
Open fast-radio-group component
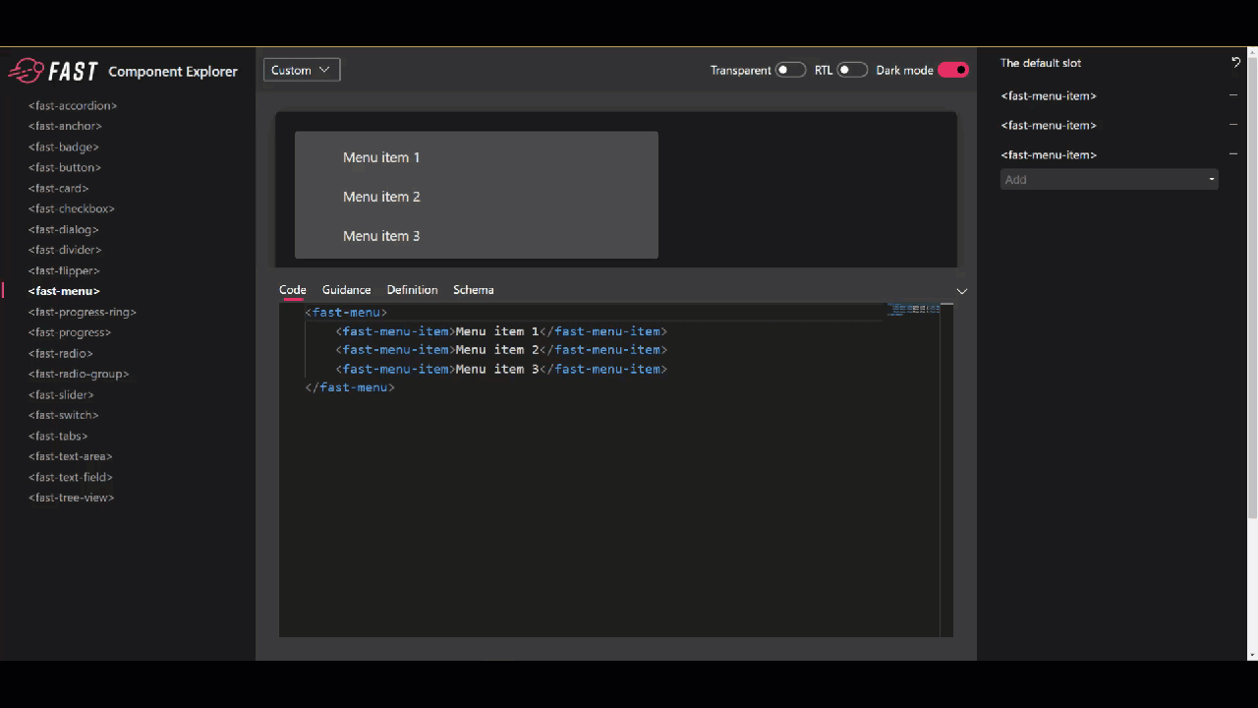click(79, 374)
